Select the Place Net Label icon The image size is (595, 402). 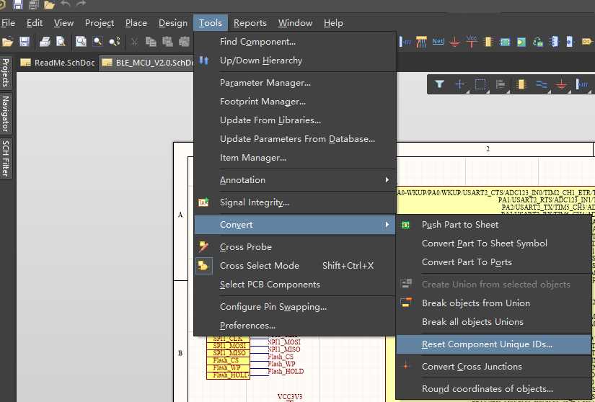click(x=438, y=41)
